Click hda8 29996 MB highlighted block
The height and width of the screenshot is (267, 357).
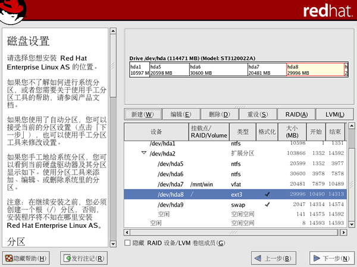[x=315, y=70]
